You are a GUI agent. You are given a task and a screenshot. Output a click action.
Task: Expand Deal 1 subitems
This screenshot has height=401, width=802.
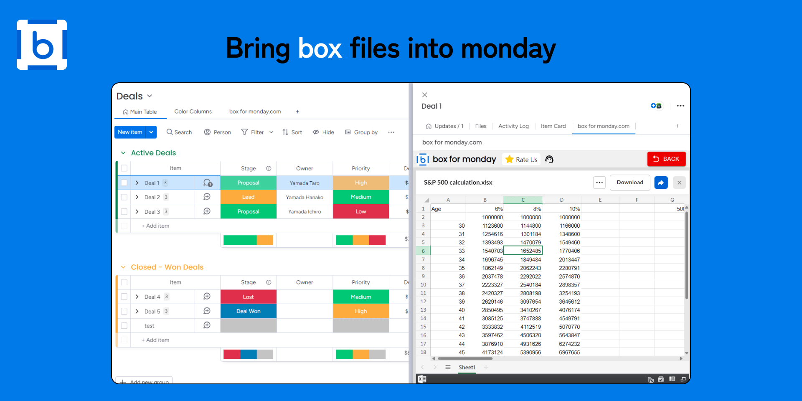click(137, 183)
